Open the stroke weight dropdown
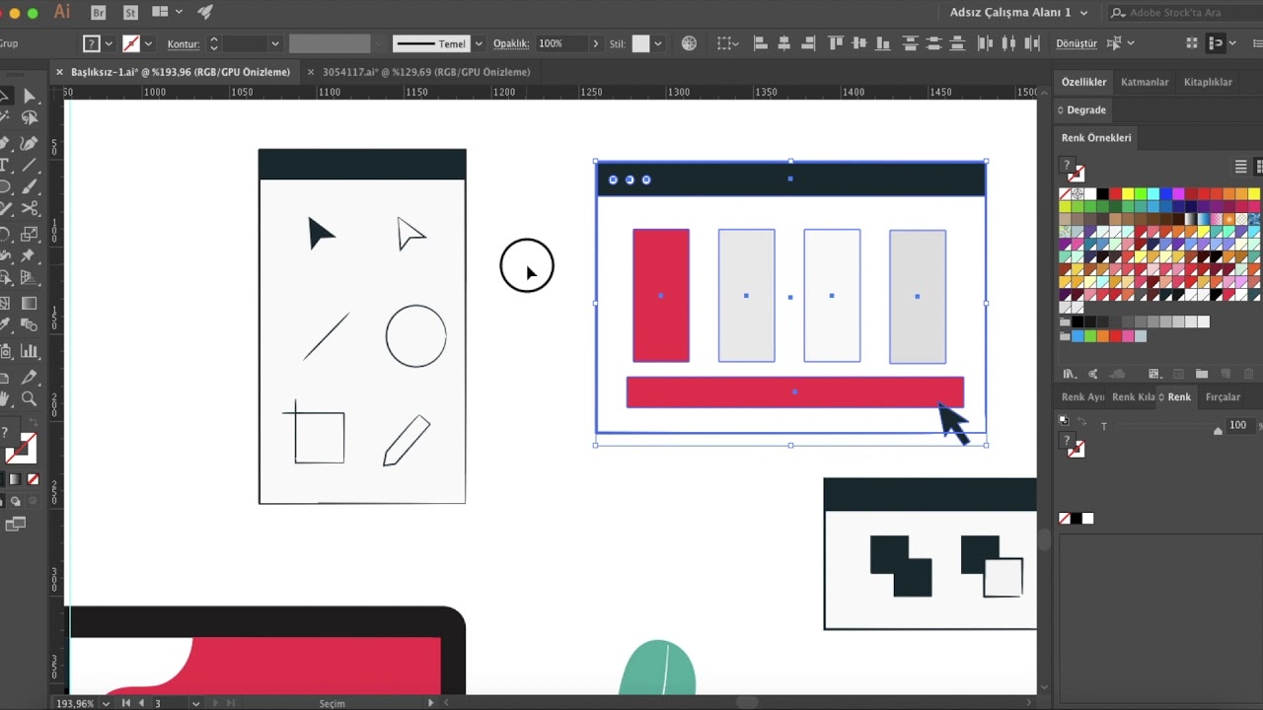1263x710 pixels. (274, 44)
